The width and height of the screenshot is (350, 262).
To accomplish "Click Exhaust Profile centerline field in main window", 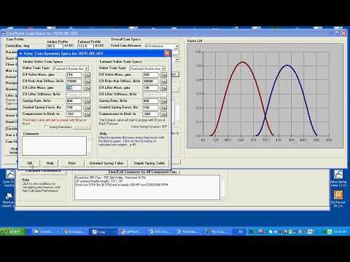I will 85,46.
